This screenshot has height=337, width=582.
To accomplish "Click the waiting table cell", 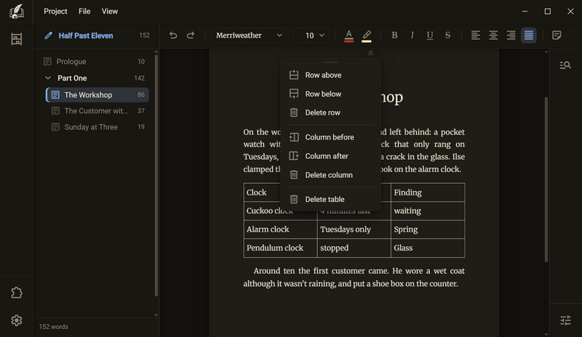I will coord(428,211).
